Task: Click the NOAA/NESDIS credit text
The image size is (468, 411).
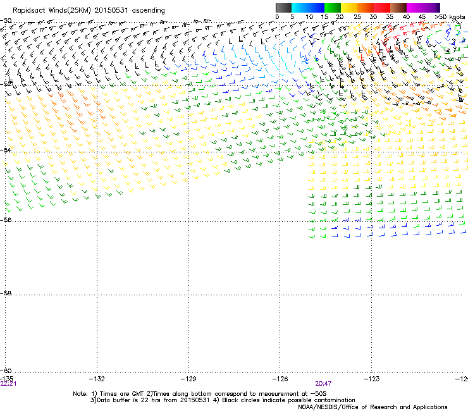Action: [373, 407]
